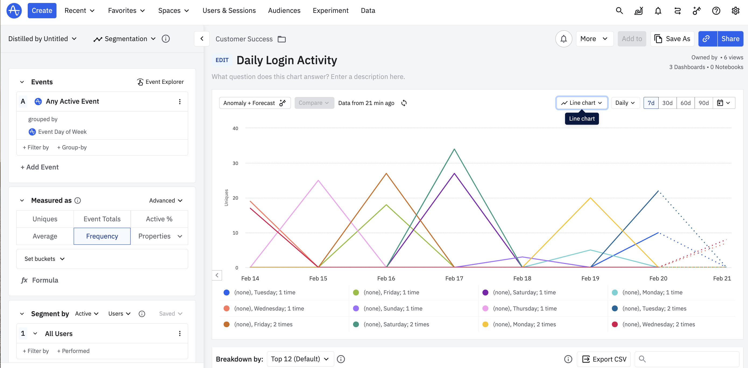Open Any Active Event options menu

click(x=180, y=102)
